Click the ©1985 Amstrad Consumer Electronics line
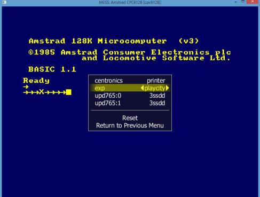 pyautogui.click(x=130, y=52)
